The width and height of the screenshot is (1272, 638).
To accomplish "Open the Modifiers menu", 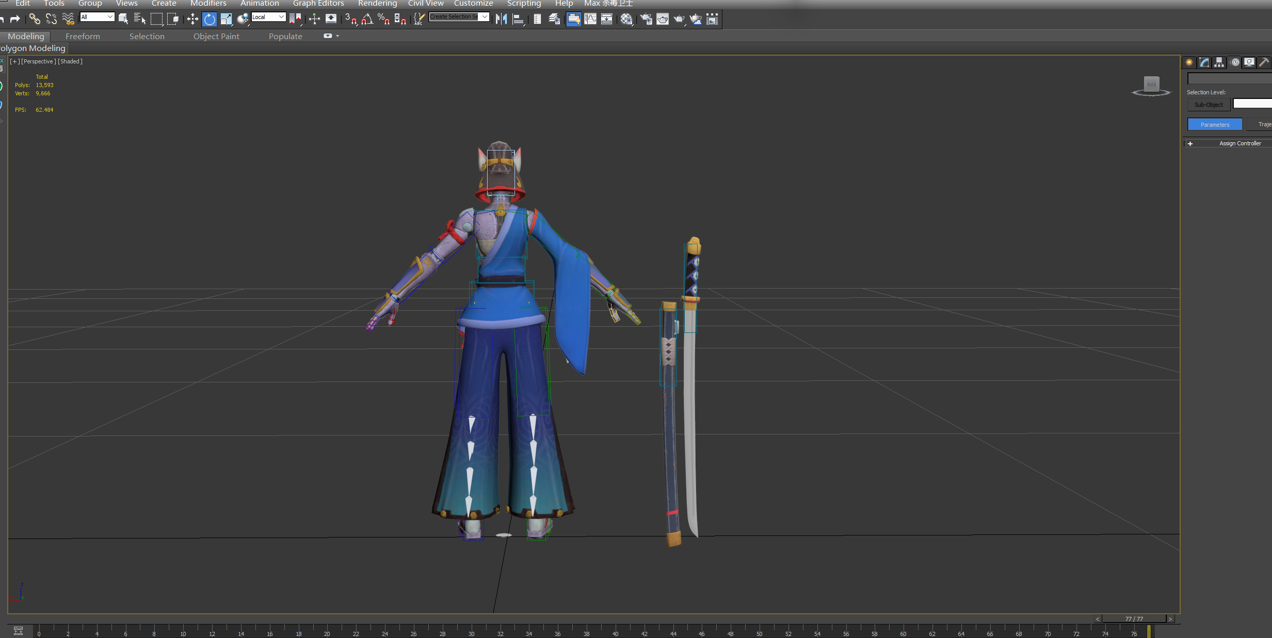I will [x=208, y=4].
